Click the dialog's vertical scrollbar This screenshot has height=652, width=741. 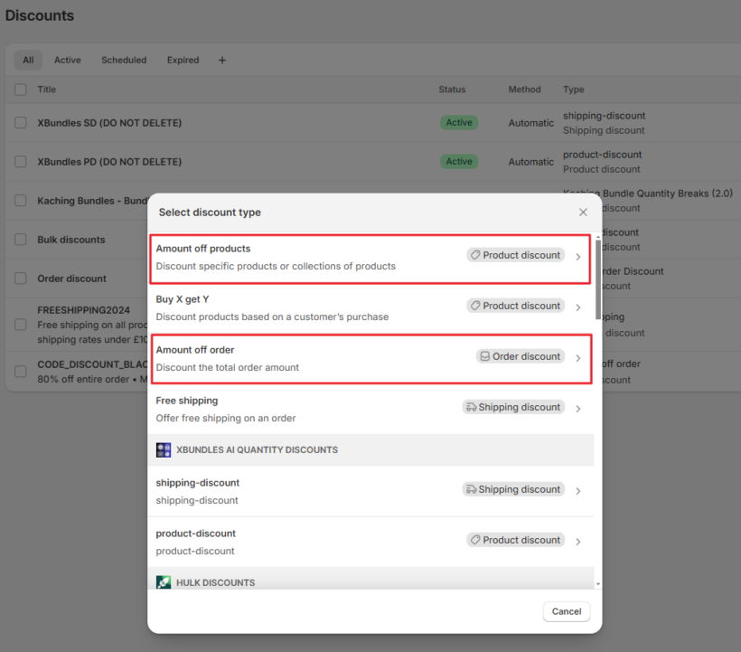tap(597, 271)
